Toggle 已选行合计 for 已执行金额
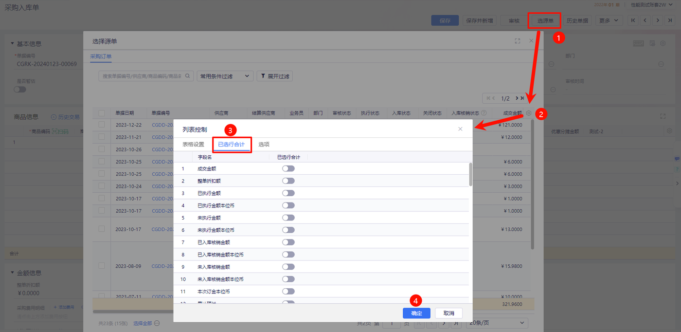Image resolution: width=681 pixels, height=332 pixels. pyautogui.click(x=288, y=193)
